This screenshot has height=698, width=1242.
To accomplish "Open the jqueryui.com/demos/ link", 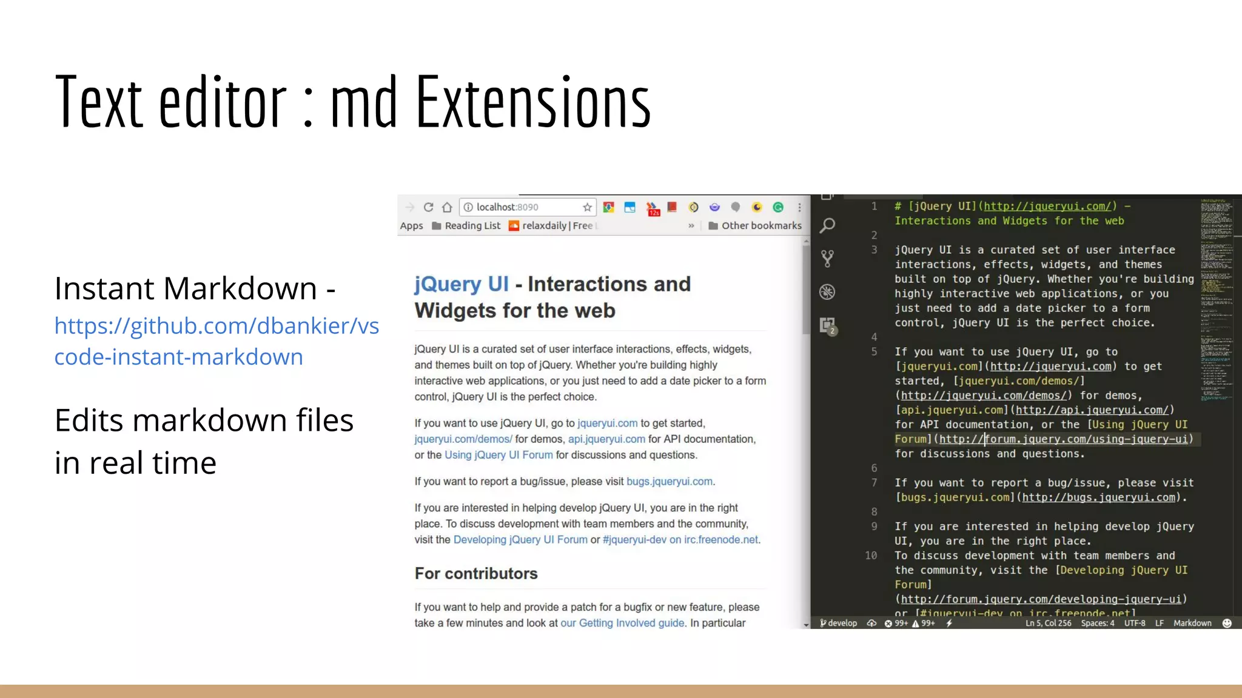I will [463, 439].
